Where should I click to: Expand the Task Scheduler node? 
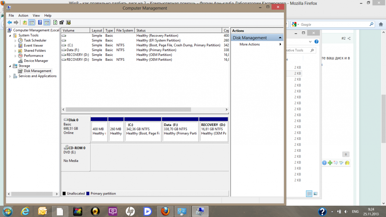coord(15,41)
